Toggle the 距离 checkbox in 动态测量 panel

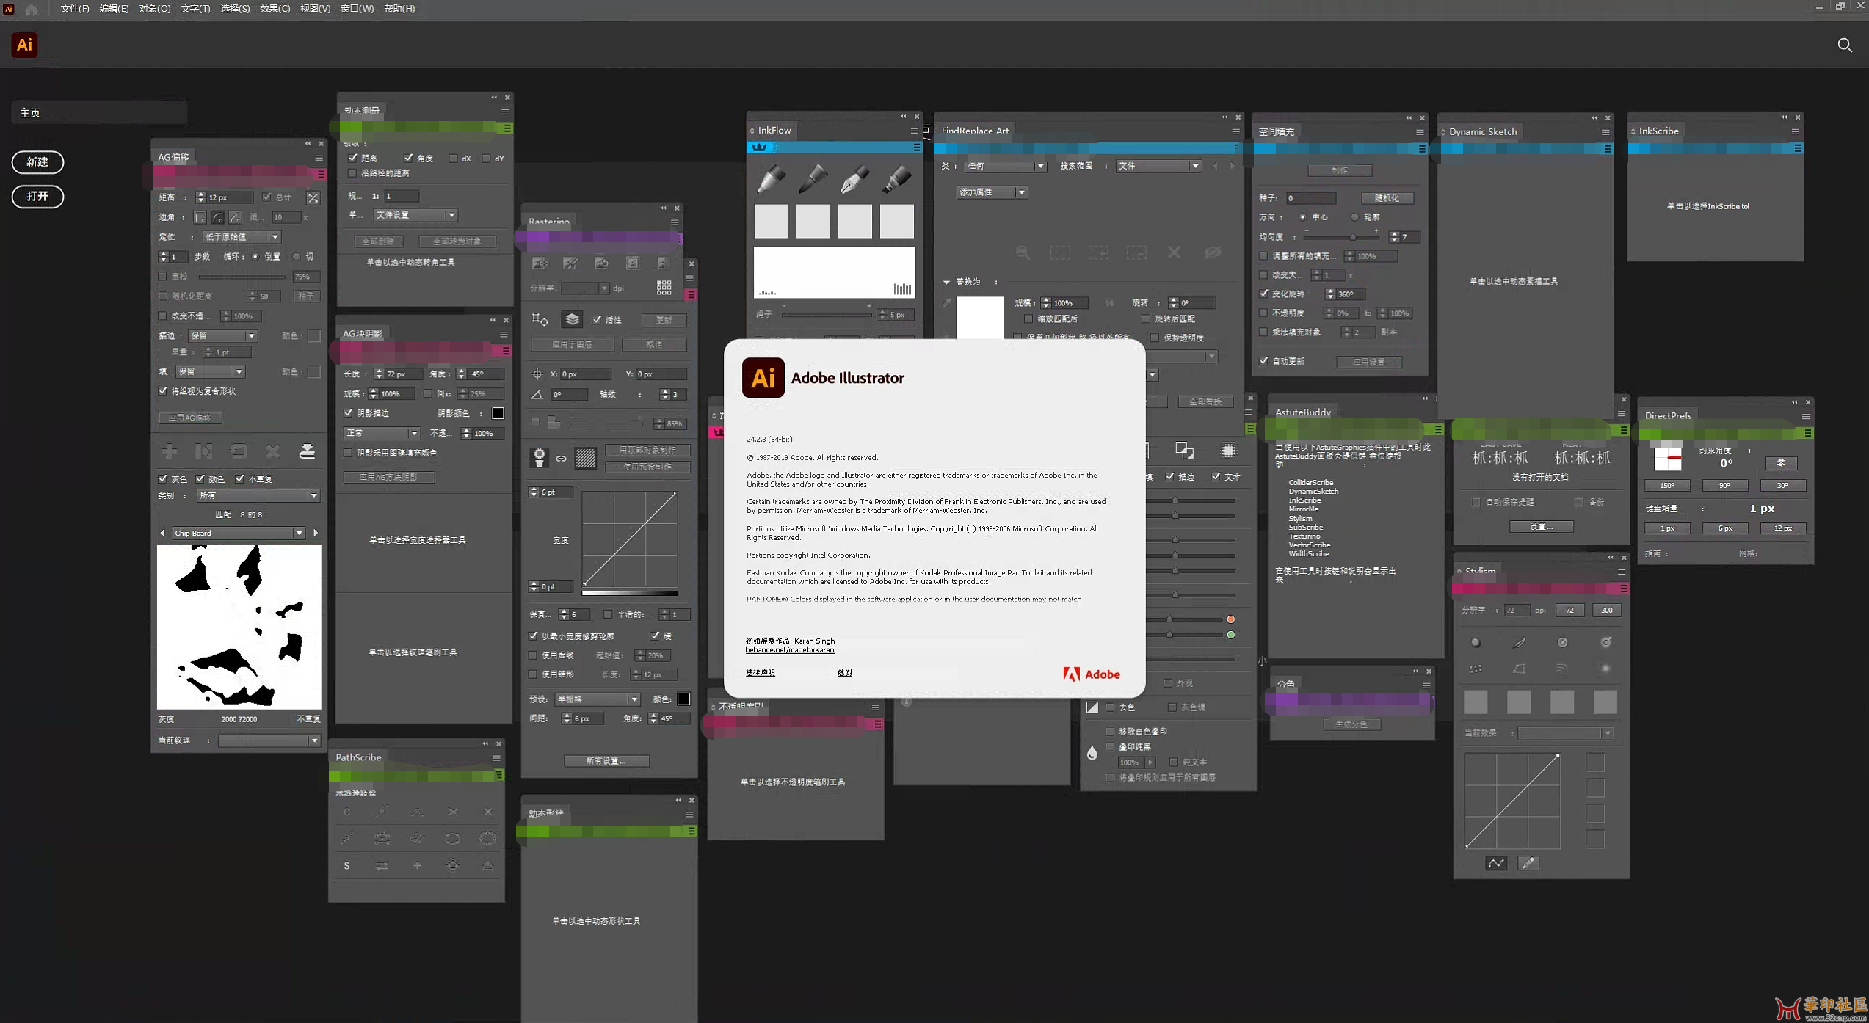pyautogui.click(x=352, y=158)
